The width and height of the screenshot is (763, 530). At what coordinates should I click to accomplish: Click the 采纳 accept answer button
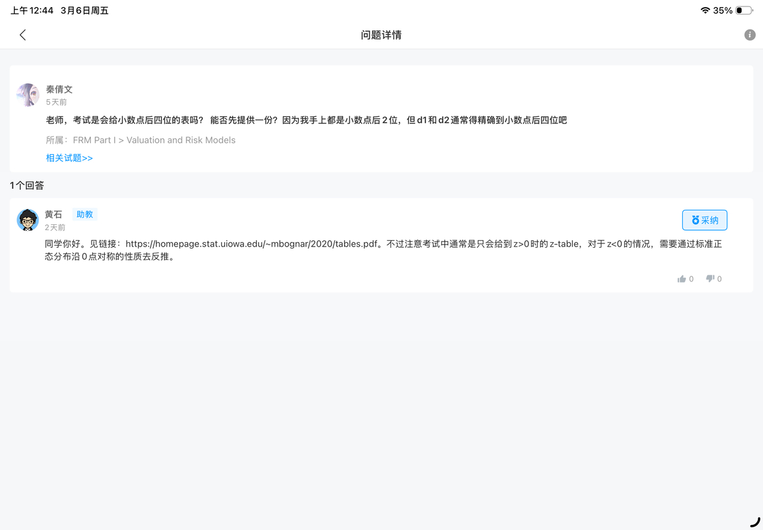[x=705, y=220]
